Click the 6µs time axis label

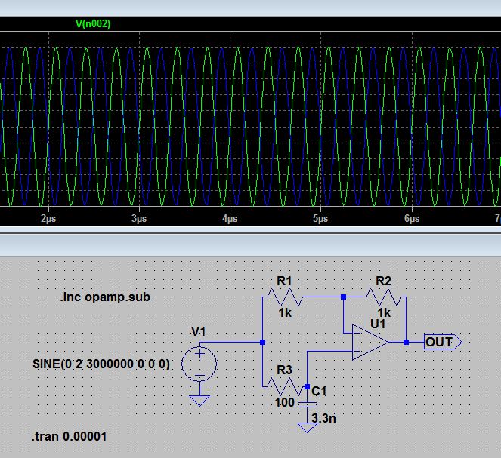[412, 219]
